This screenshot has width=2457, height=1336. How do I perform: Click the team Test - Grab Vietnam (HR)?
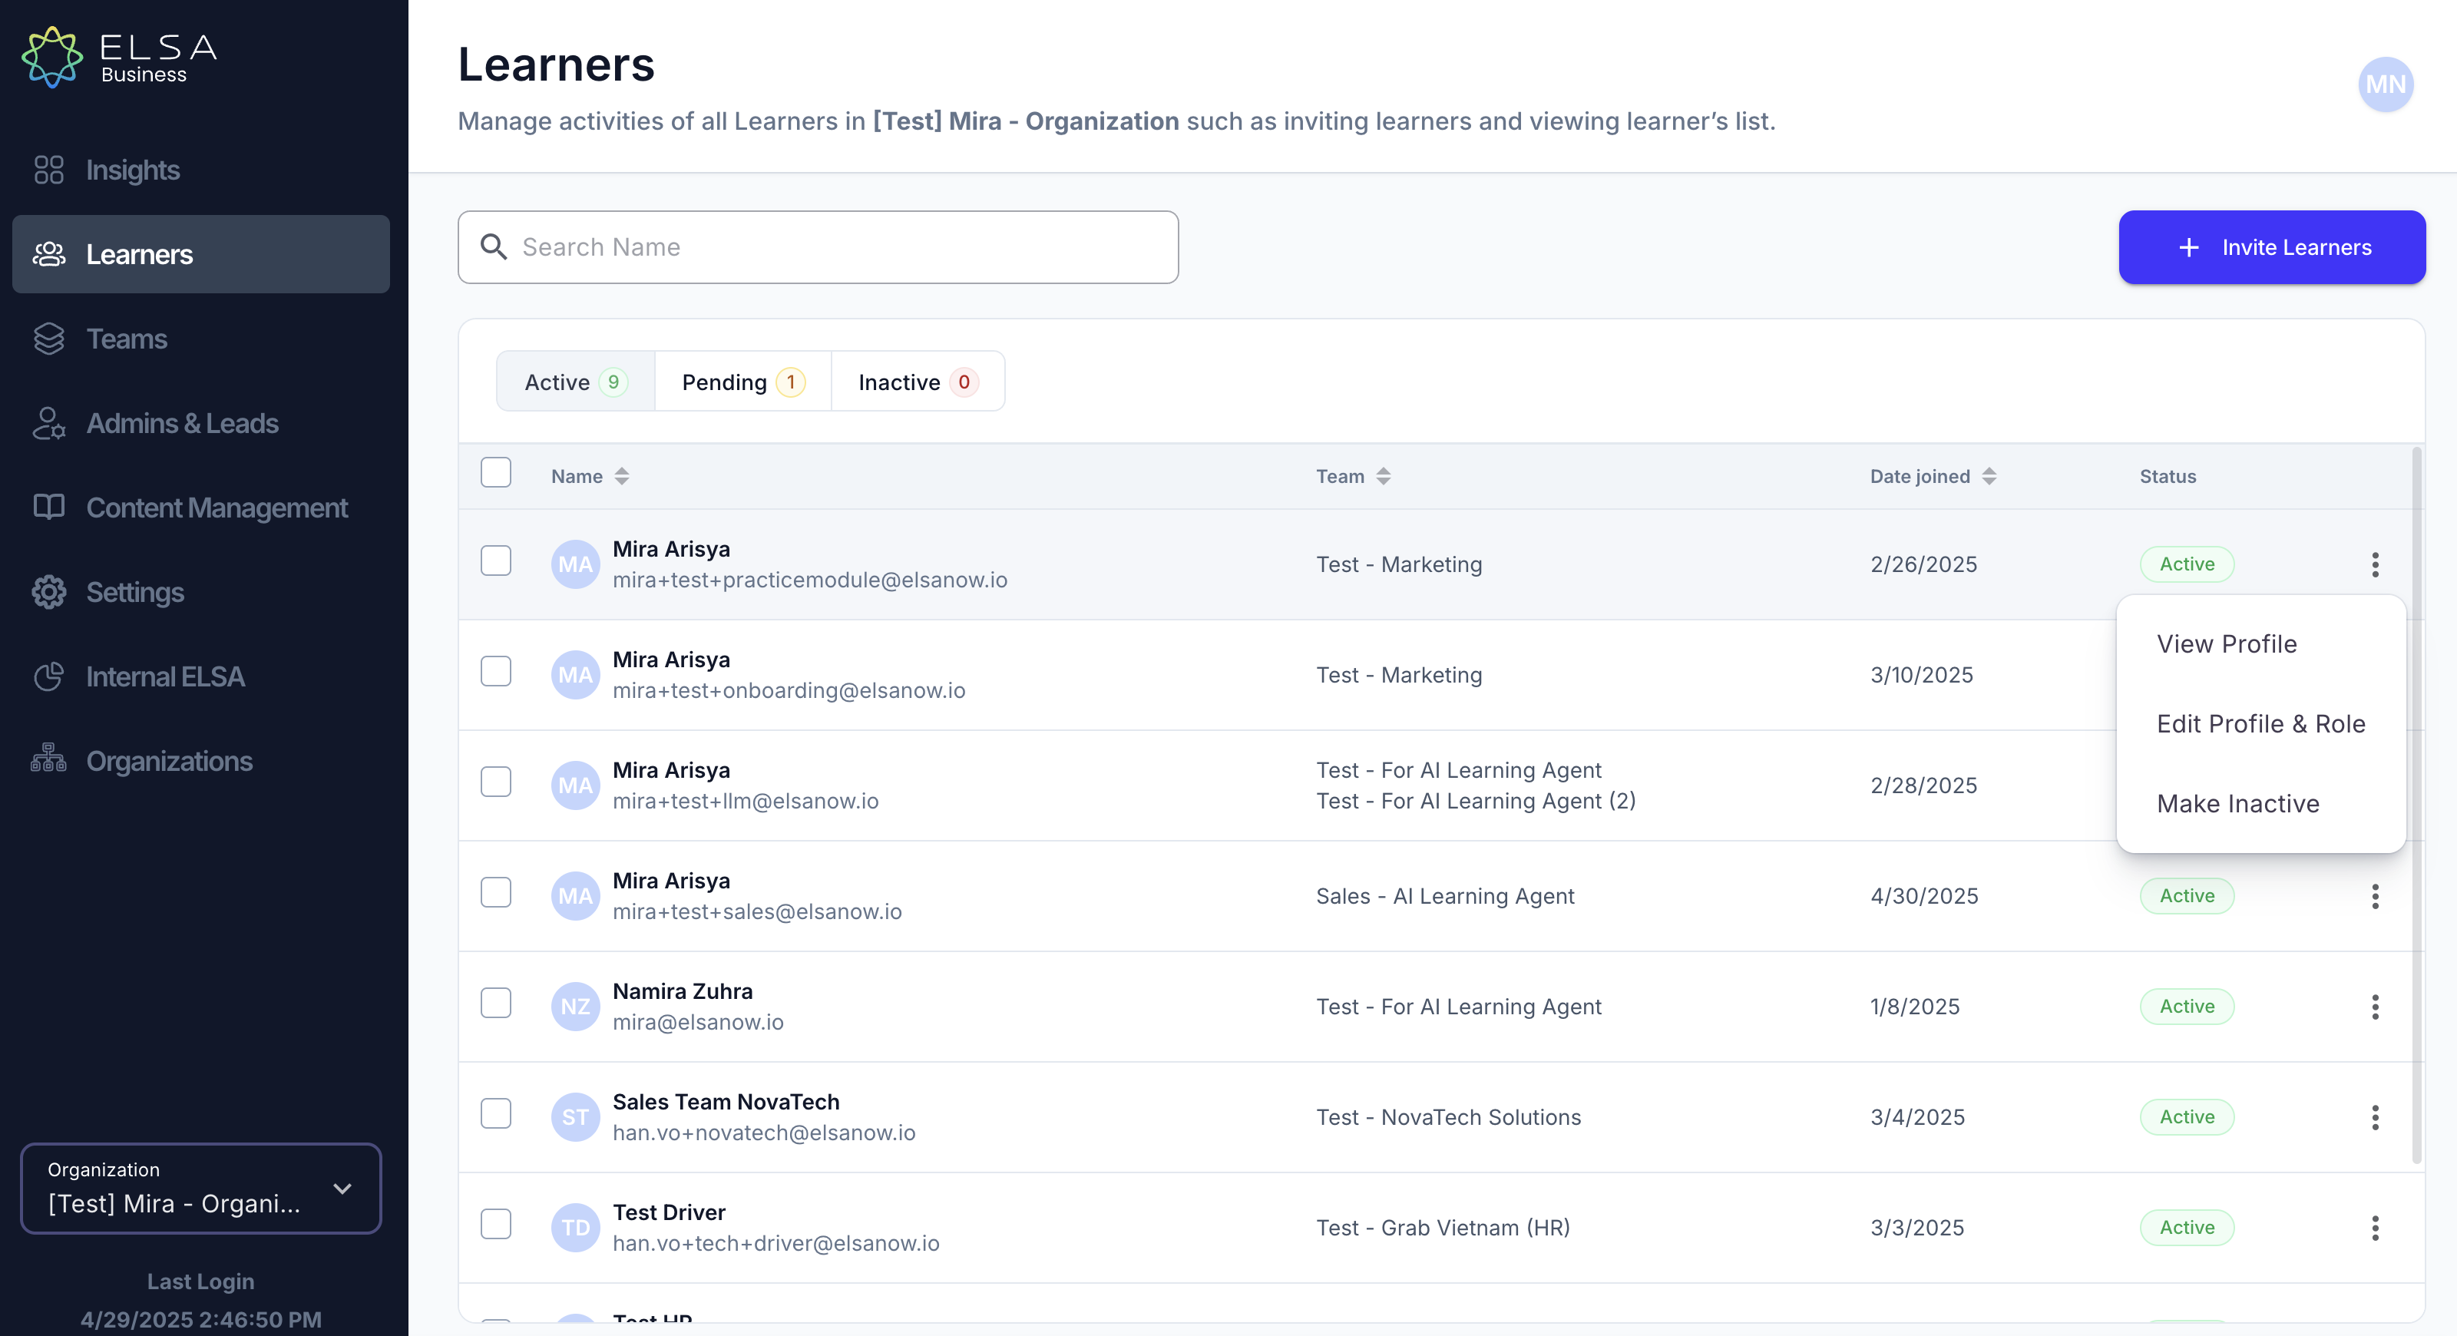point(1442,1229)
